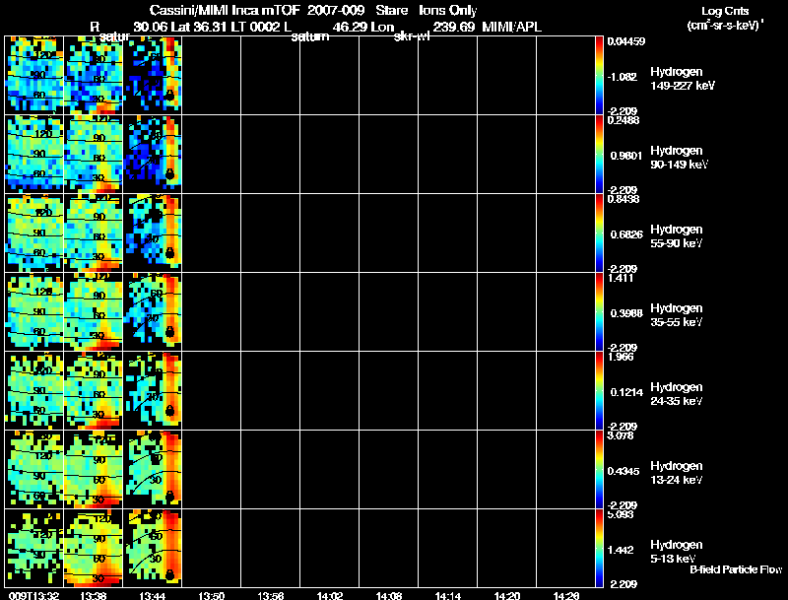Click the 'MIMI/APL' text in the header
This screenshot has width=788, height=600.
pyautogui.click(x=511, y=27)
